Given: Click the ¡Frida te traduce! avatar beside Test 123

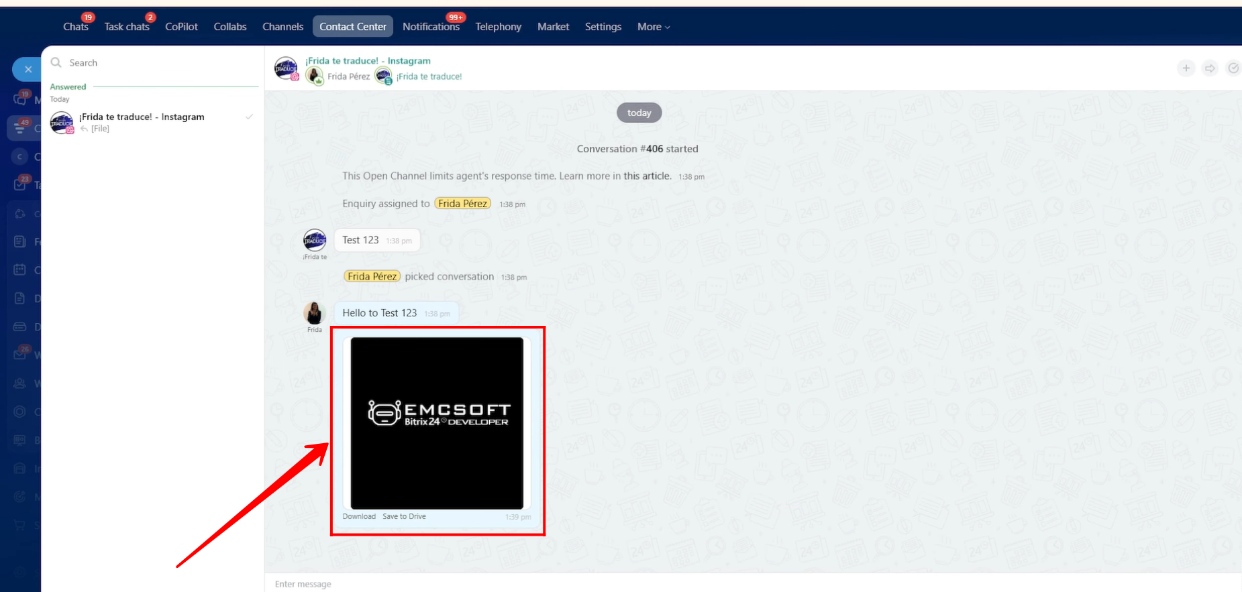Looking at the screenshot, I should point(314,240).
